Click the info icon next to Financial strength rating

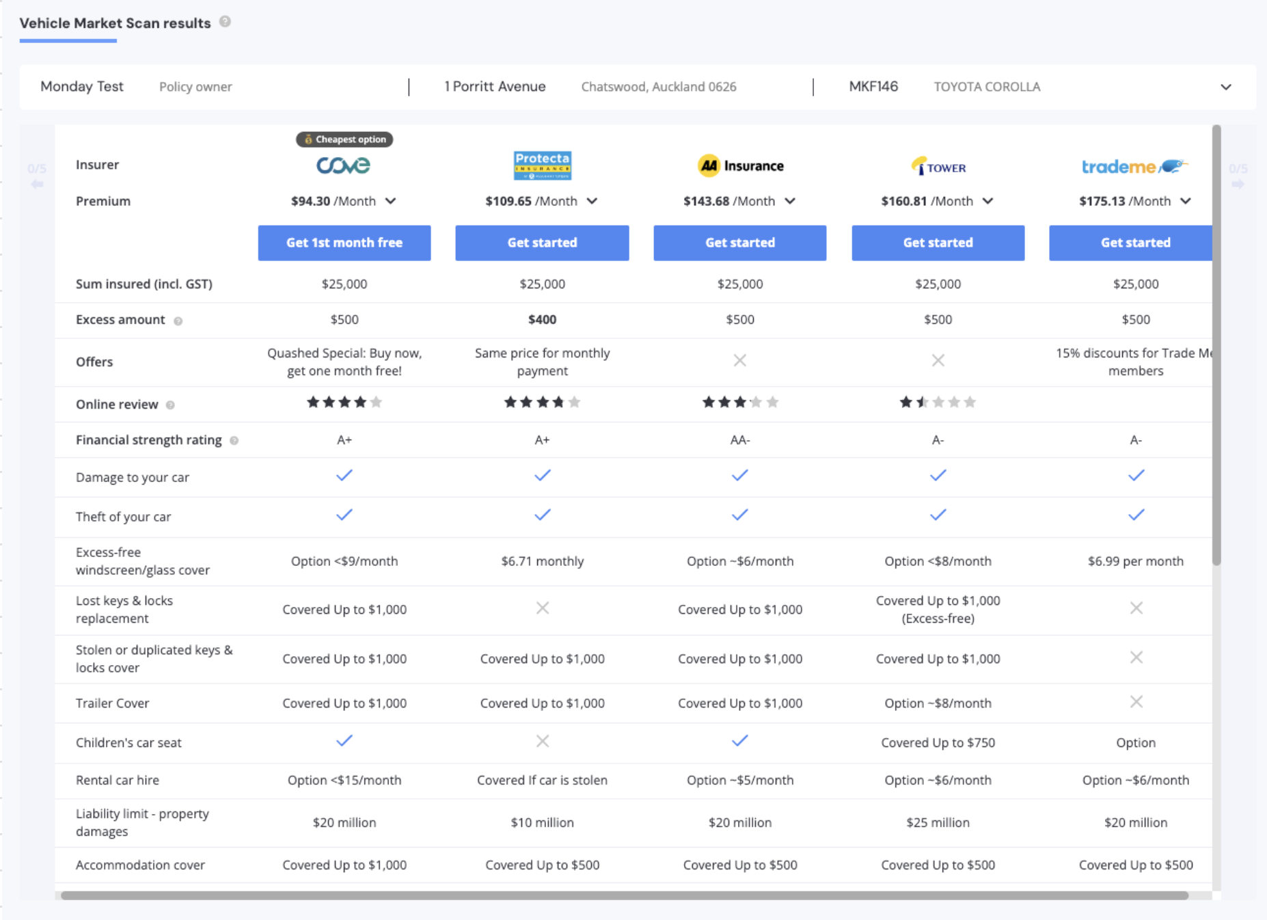(x=234, y=441)
